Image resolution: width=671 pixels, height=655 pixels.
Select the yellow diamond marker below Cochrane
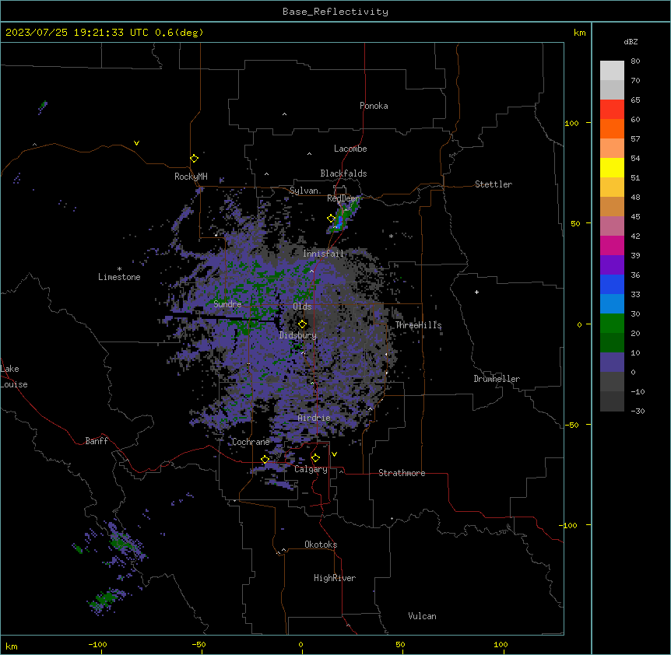point(265,460)
